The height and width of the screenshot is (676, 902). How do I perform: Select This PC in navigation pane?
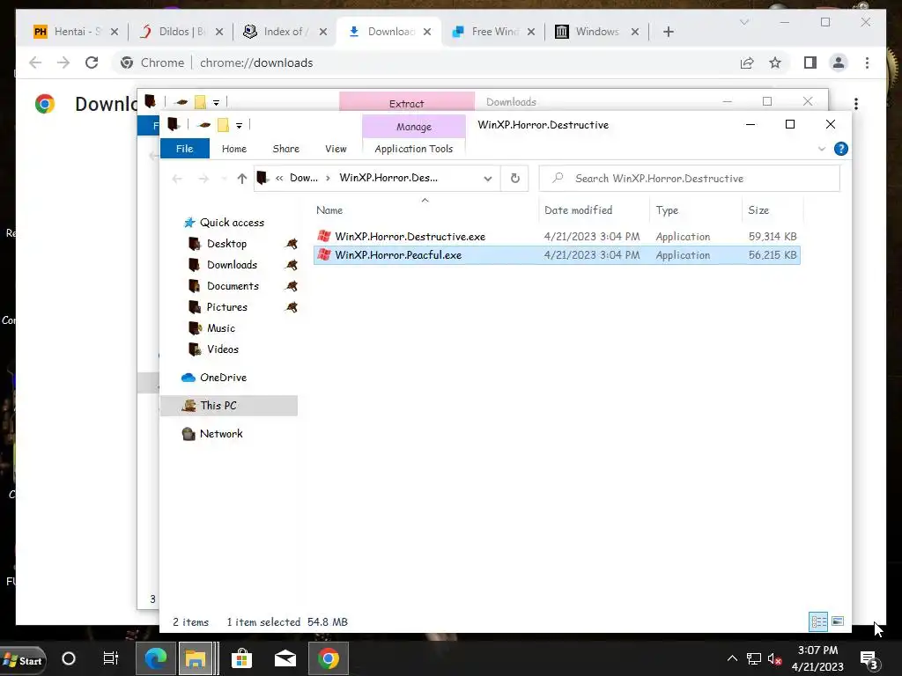pos(218,406)
